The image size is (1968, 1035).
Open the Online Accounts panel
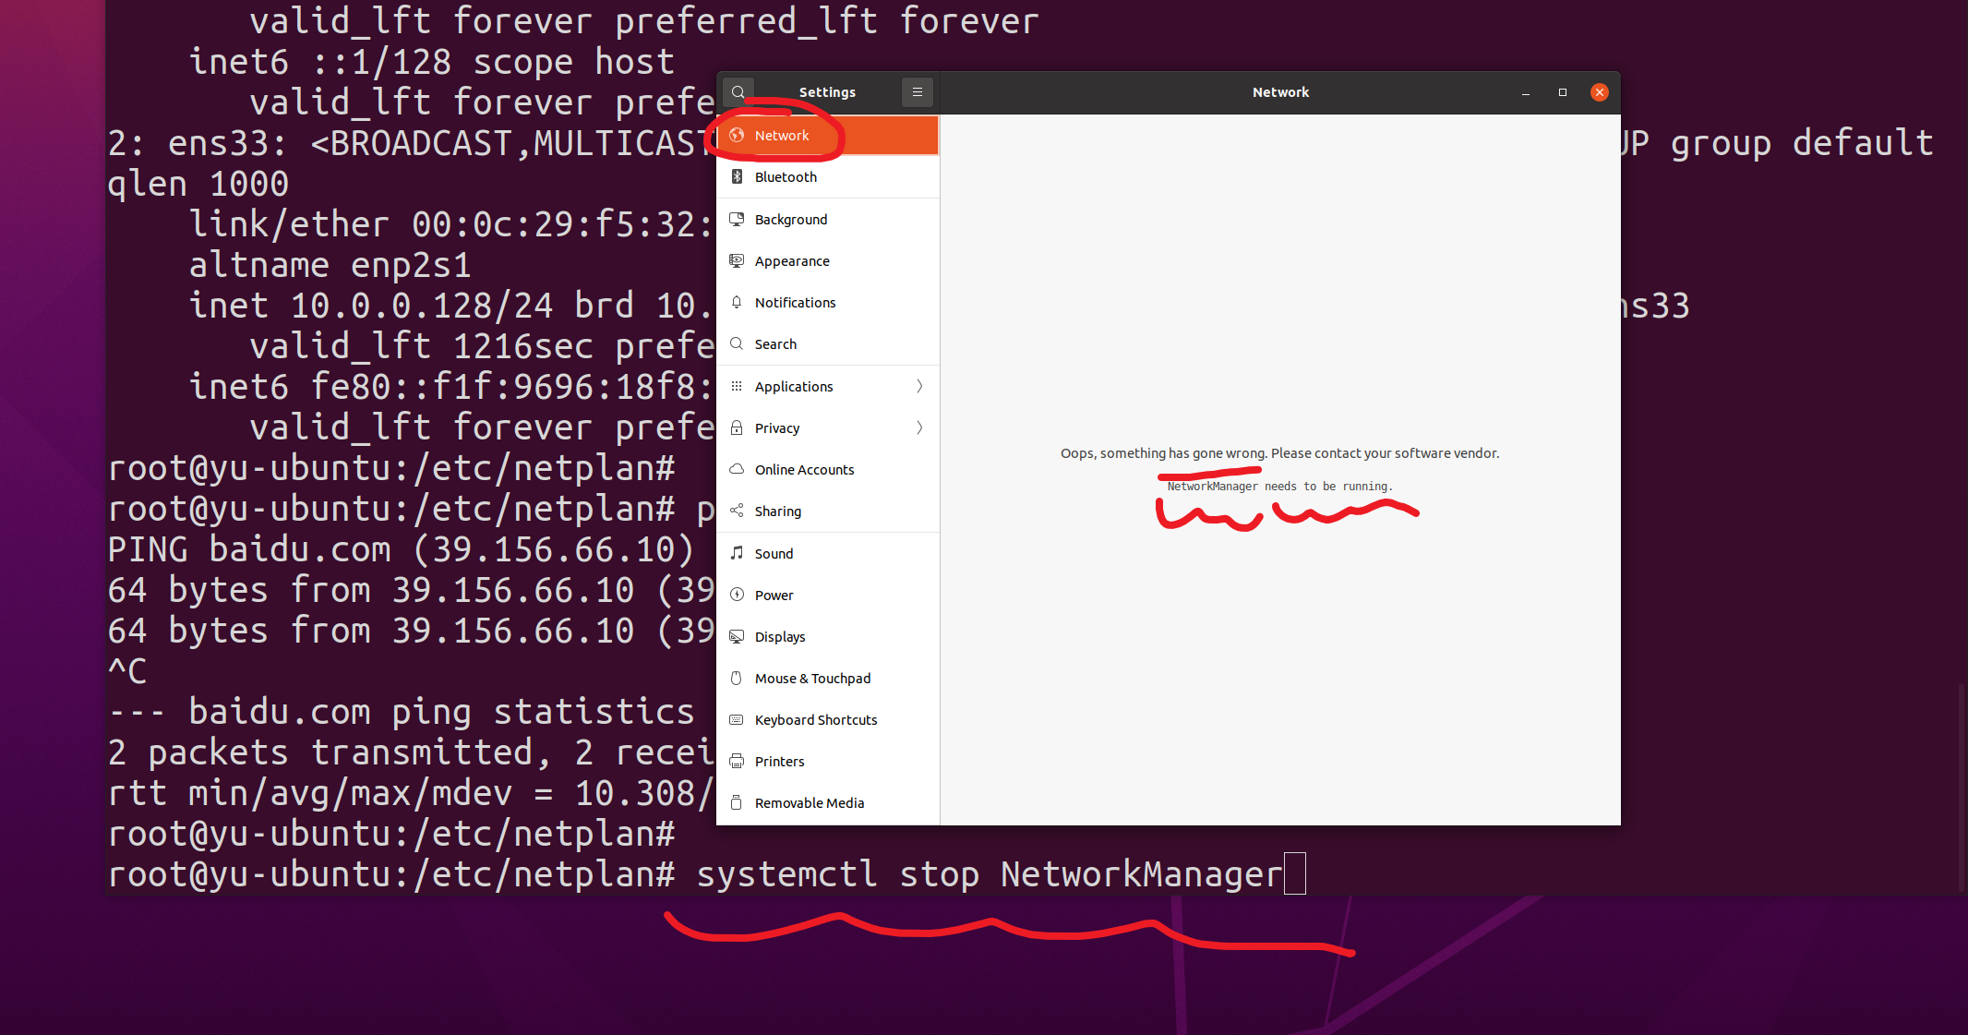828,470
